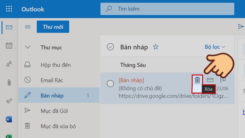Open the People contacts icon
The height and width of the screenshot is (138, 245).
[x=9, y=64]
